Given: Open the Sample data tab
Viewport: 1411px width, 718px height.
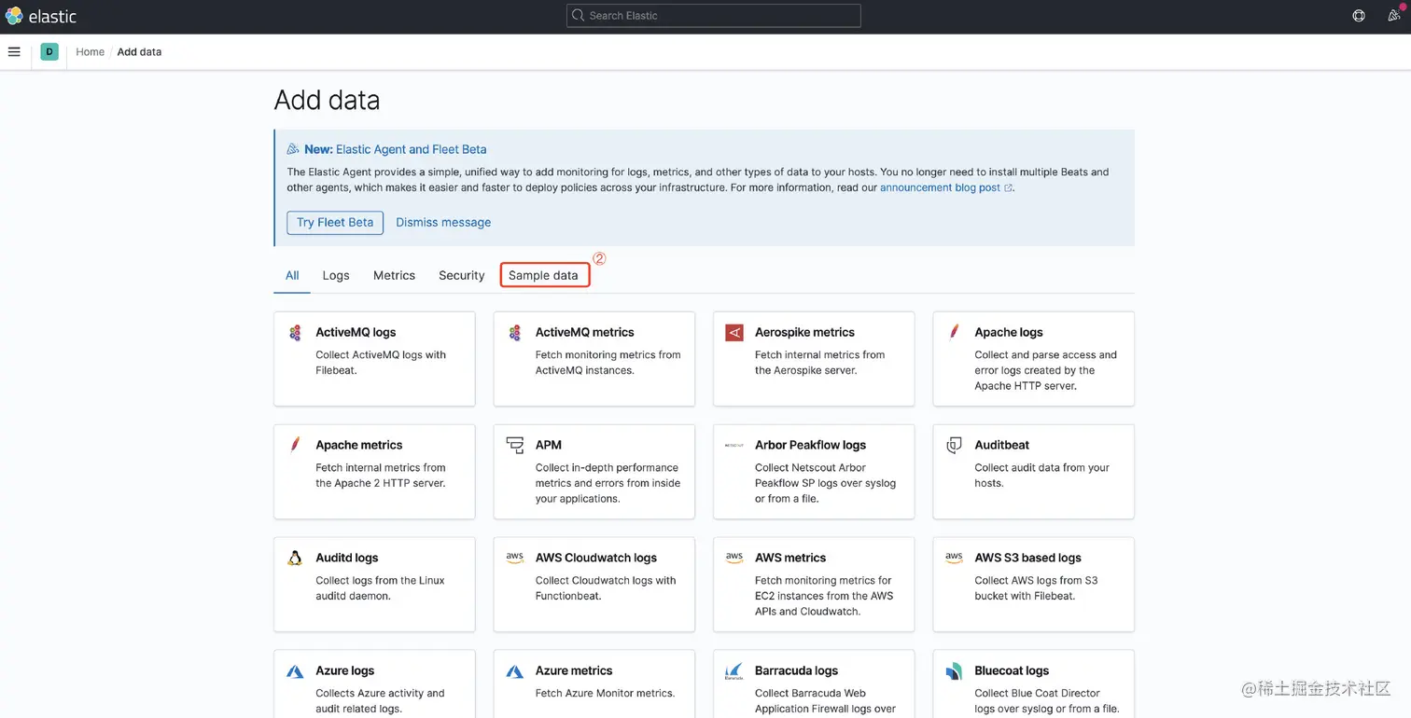Looking at the screenshot, I should [x=544, y=275].
